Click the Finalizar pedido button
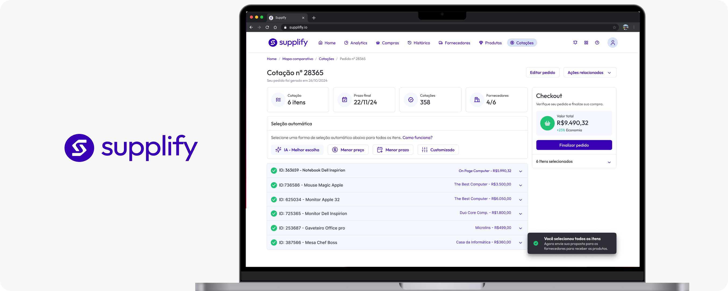728x291 pixels. point(574,145)
